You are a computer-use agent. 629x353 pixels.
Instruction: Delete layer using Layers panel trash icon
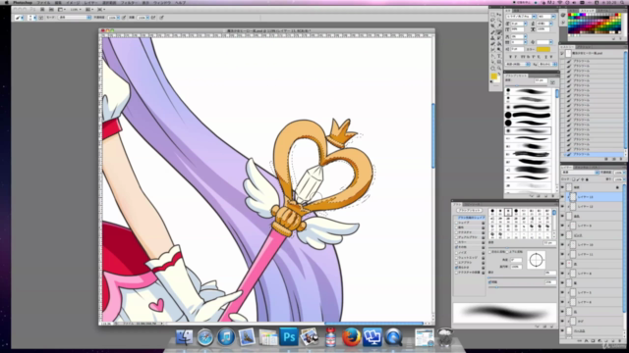pos(620,340)
